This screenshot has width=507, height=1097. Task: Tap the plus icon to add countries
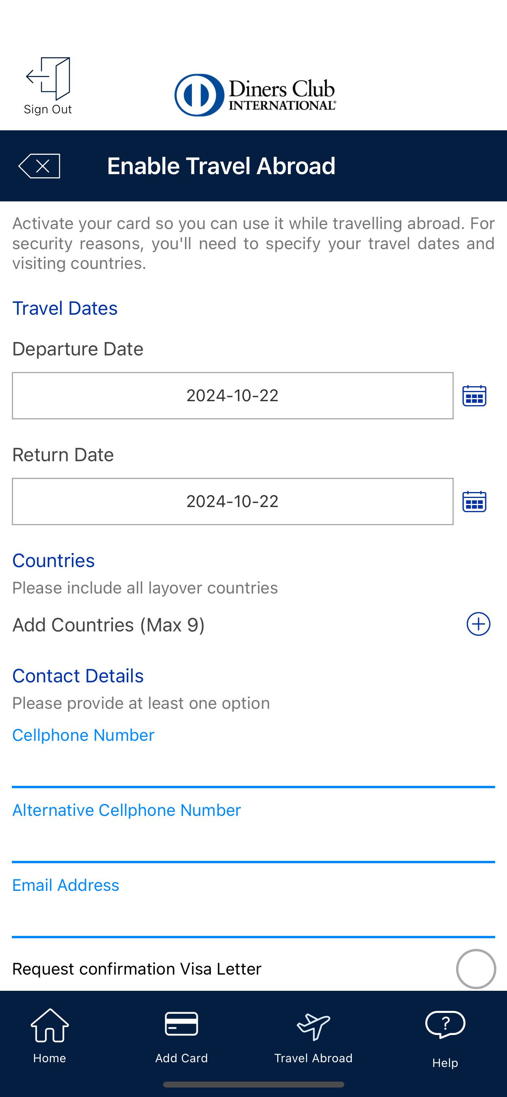[x=478, y=624]
